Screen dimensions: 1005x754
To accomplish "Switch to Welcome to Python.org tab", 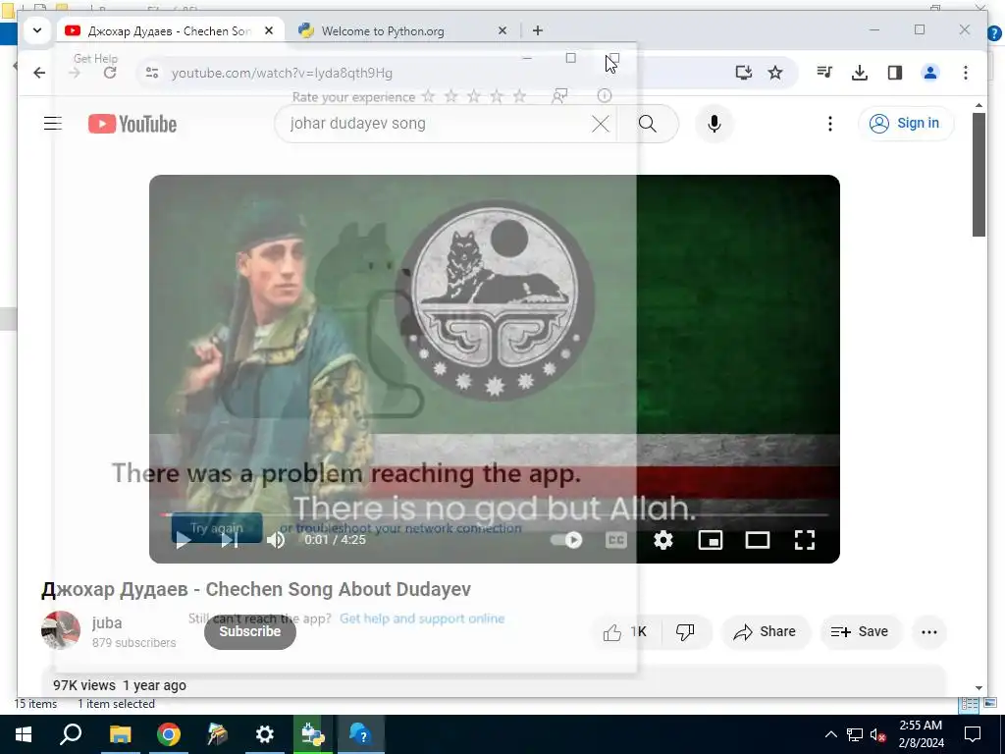I will (x=400, y=30).
